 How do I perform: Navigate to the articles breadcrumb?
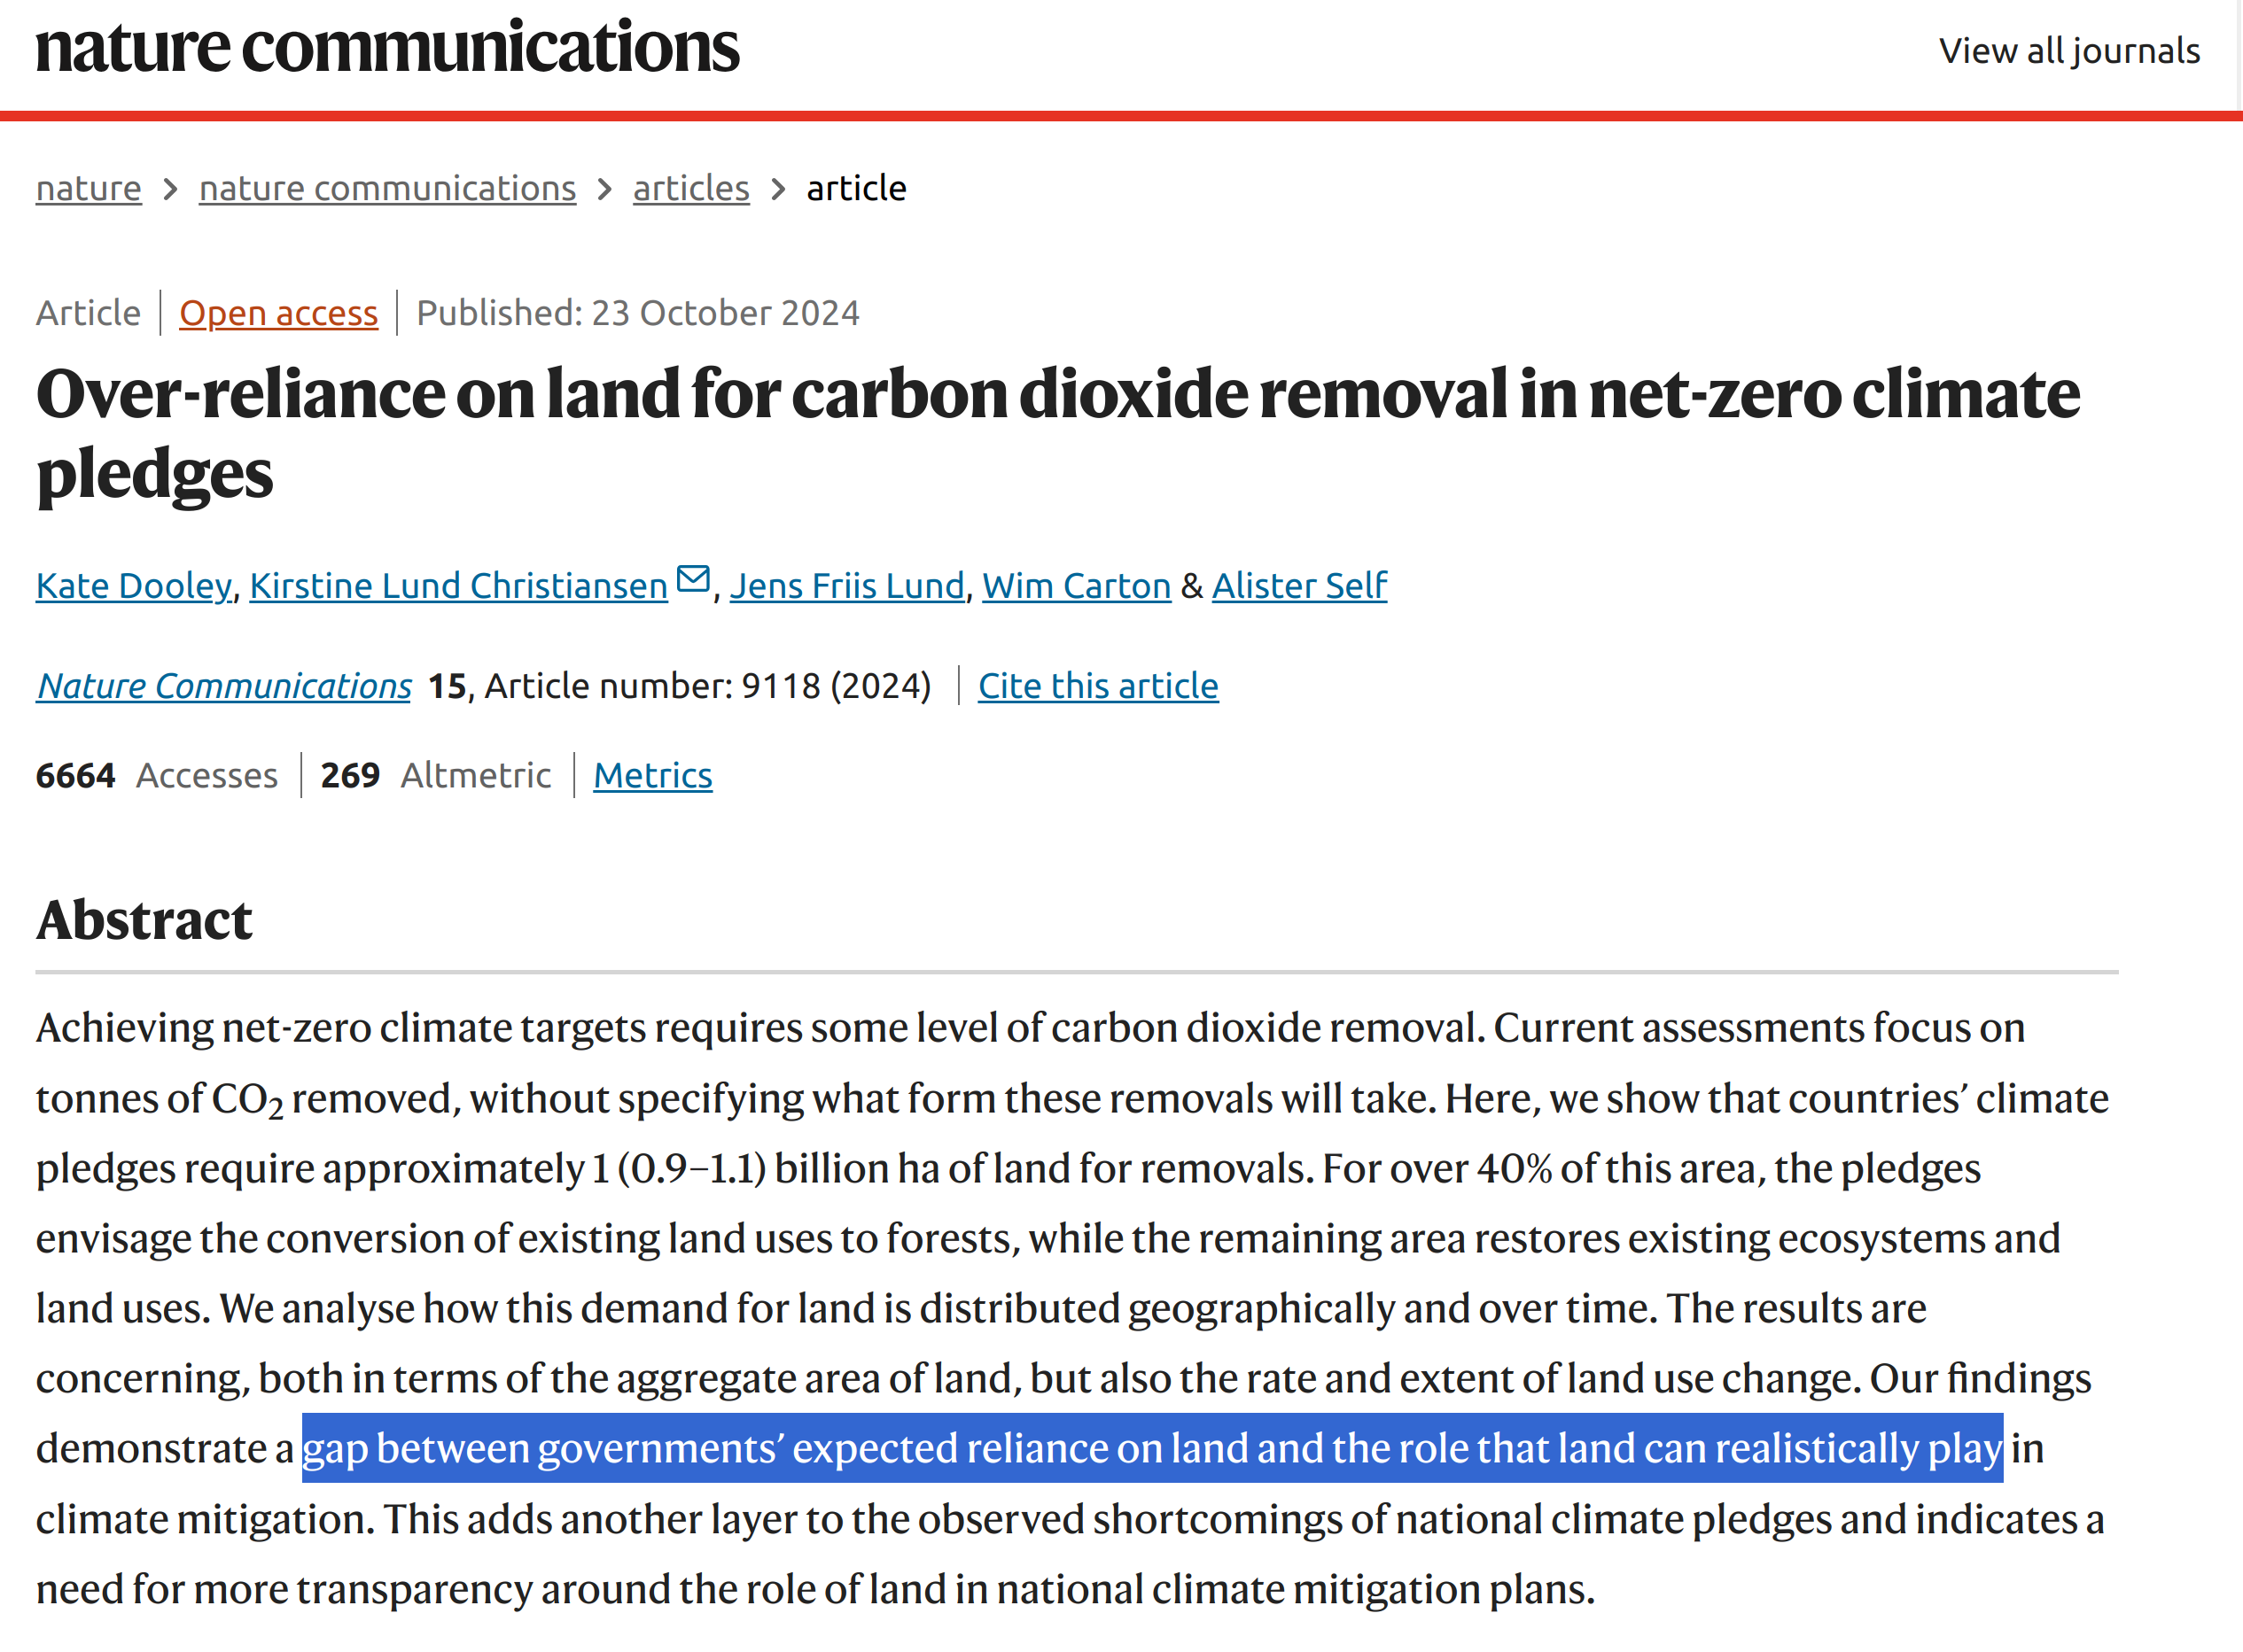[690, 188]
